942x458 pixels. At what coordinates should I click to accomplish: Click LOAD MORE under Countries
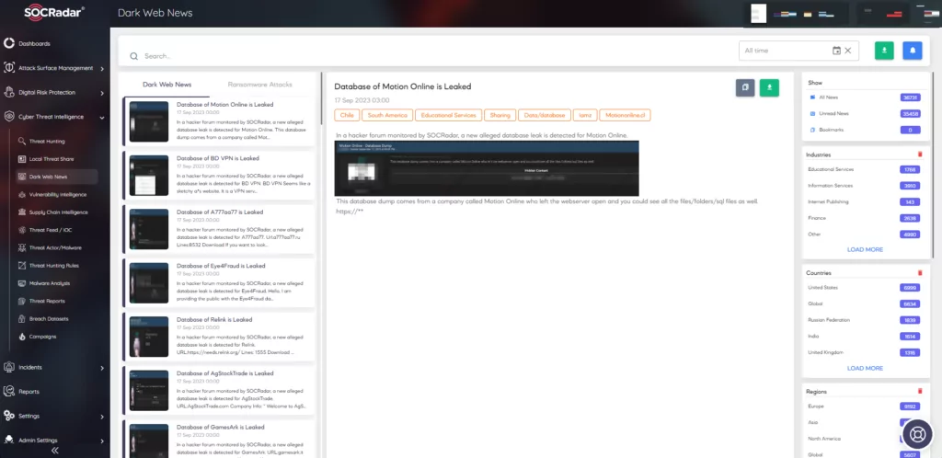[865, 368]
